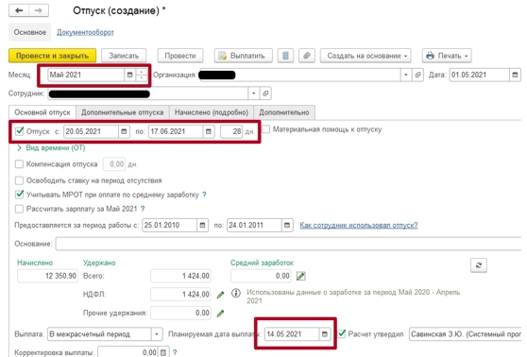Screen dimensions: 527x357
Task: Click the Средний заработок value field
Action: [261, 276]
